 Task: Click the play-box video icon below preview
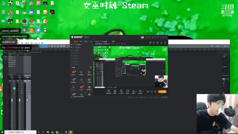[128, 91]
